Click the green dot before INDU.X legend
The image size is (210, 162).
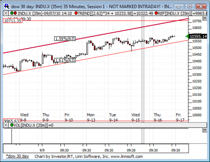point(12,13)
